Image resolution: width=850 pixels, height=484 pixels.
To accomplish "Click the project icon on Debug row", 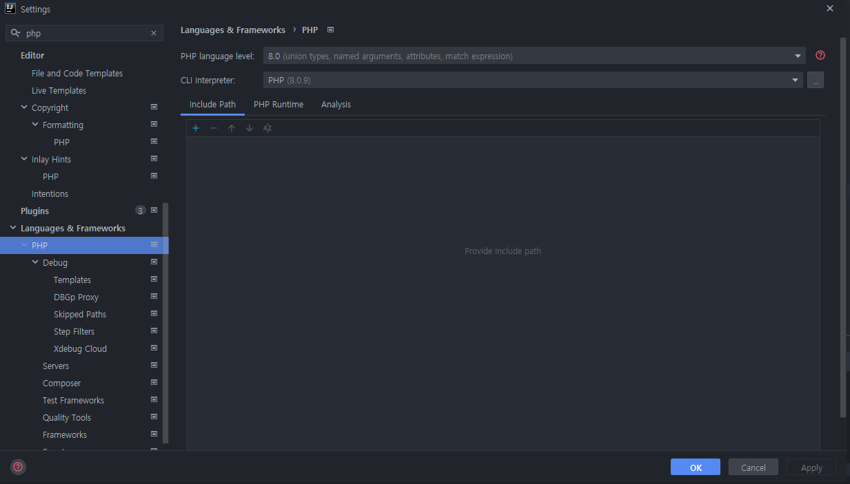I will tap(154, 262).
